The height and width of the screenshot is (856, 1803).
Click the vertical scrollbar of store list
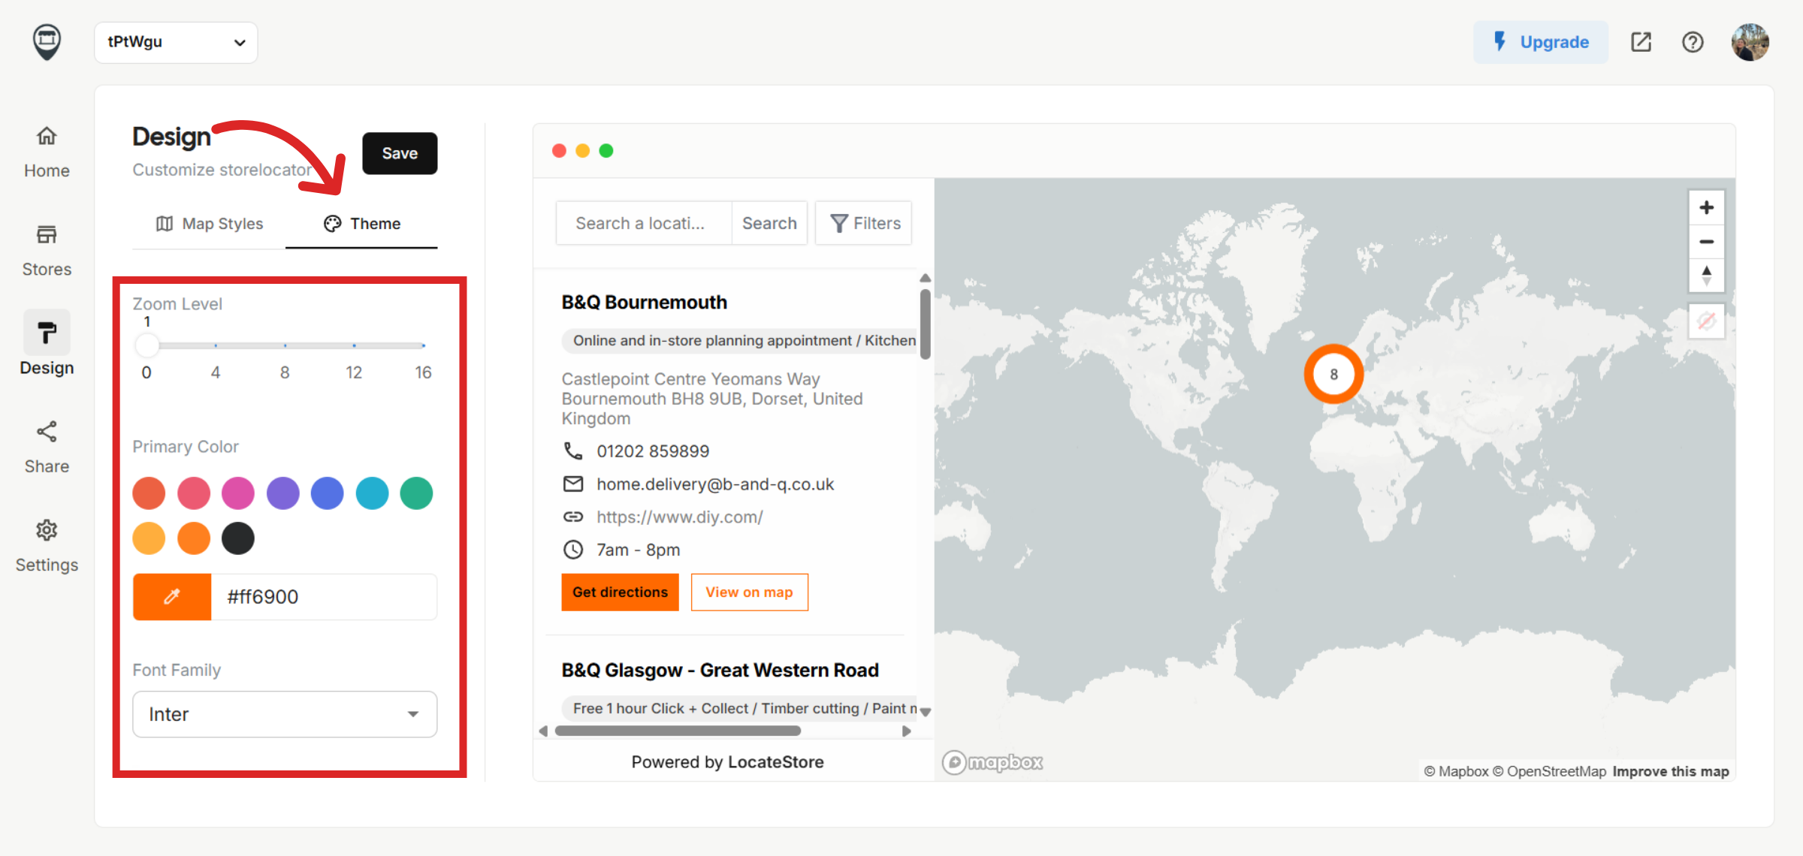click(x=926, y=324)
